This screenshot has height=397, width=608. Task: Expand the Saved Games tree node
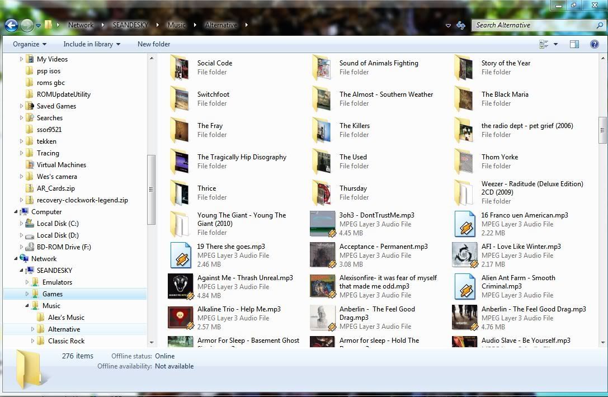click(x=21, y=106)
